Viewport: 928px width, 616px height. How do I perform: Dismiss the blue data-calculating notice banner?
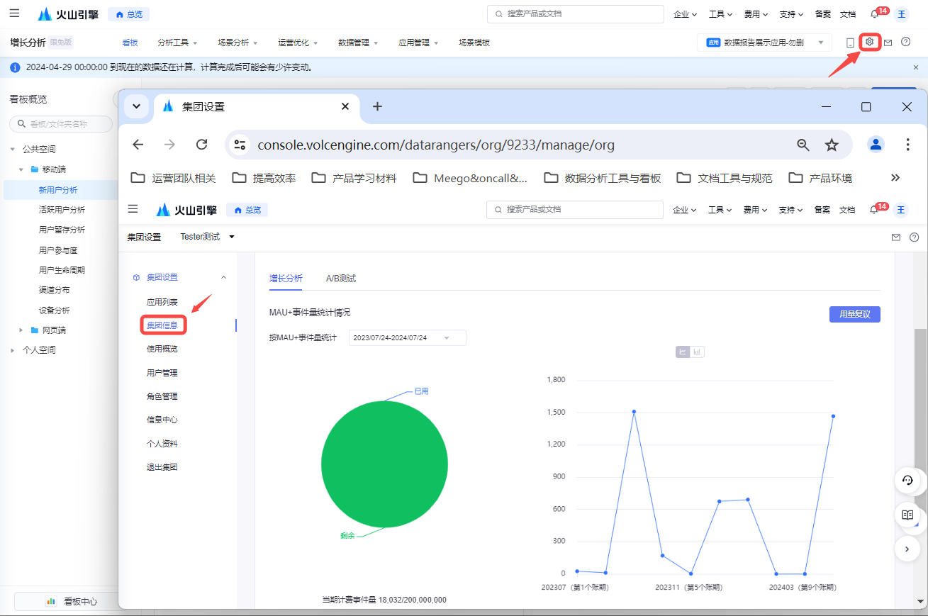click(916, 67)
